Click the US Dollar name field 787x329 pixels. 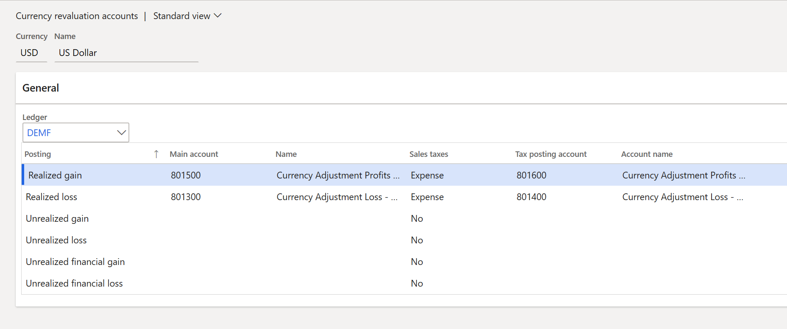(126, 53)
